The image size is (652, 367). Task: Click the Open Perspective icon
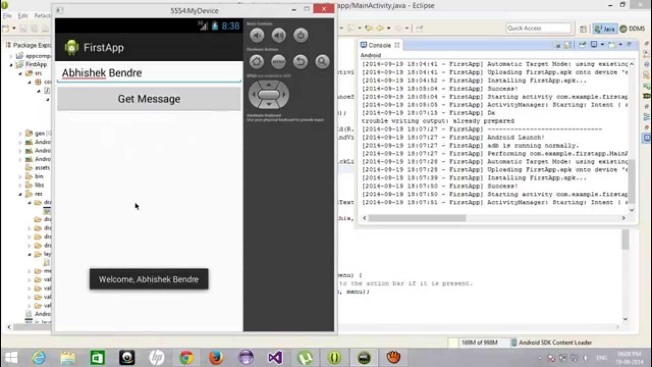(x=583, y=29)
